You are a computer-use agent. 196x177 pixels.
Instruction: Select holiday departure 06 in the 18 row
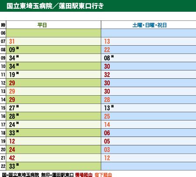click(x=107, y=133)
